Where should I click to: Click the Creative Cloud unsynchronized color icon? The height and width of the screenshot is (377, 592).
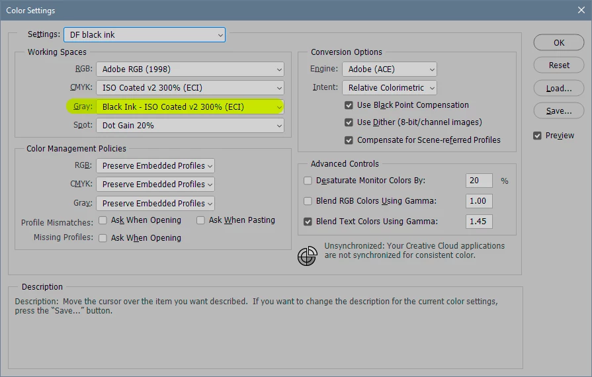(307, 256)
